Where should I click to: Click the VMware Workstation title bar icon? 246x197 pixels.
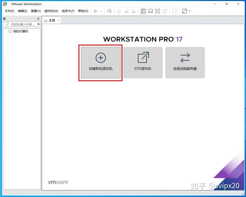coord(5,4)
